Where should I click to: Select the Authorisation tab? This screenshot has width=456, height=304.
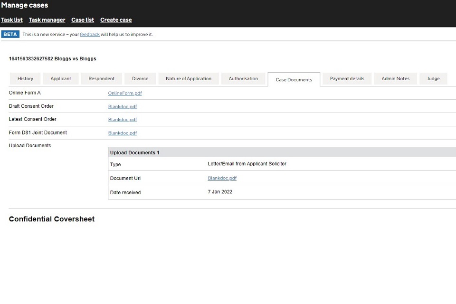pos(243,79)
